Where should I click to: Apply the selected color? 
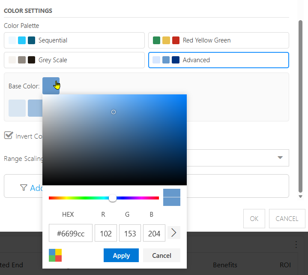click(x=121, y=255)
